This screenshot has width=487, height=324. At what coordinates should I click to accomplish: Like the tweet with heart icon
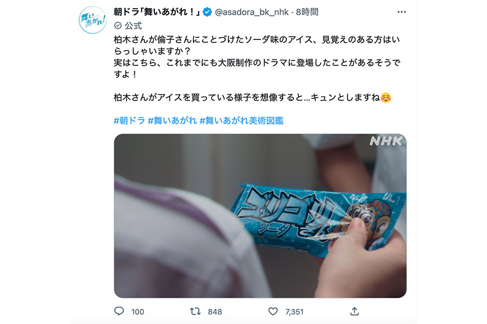[x=273, y=311]
